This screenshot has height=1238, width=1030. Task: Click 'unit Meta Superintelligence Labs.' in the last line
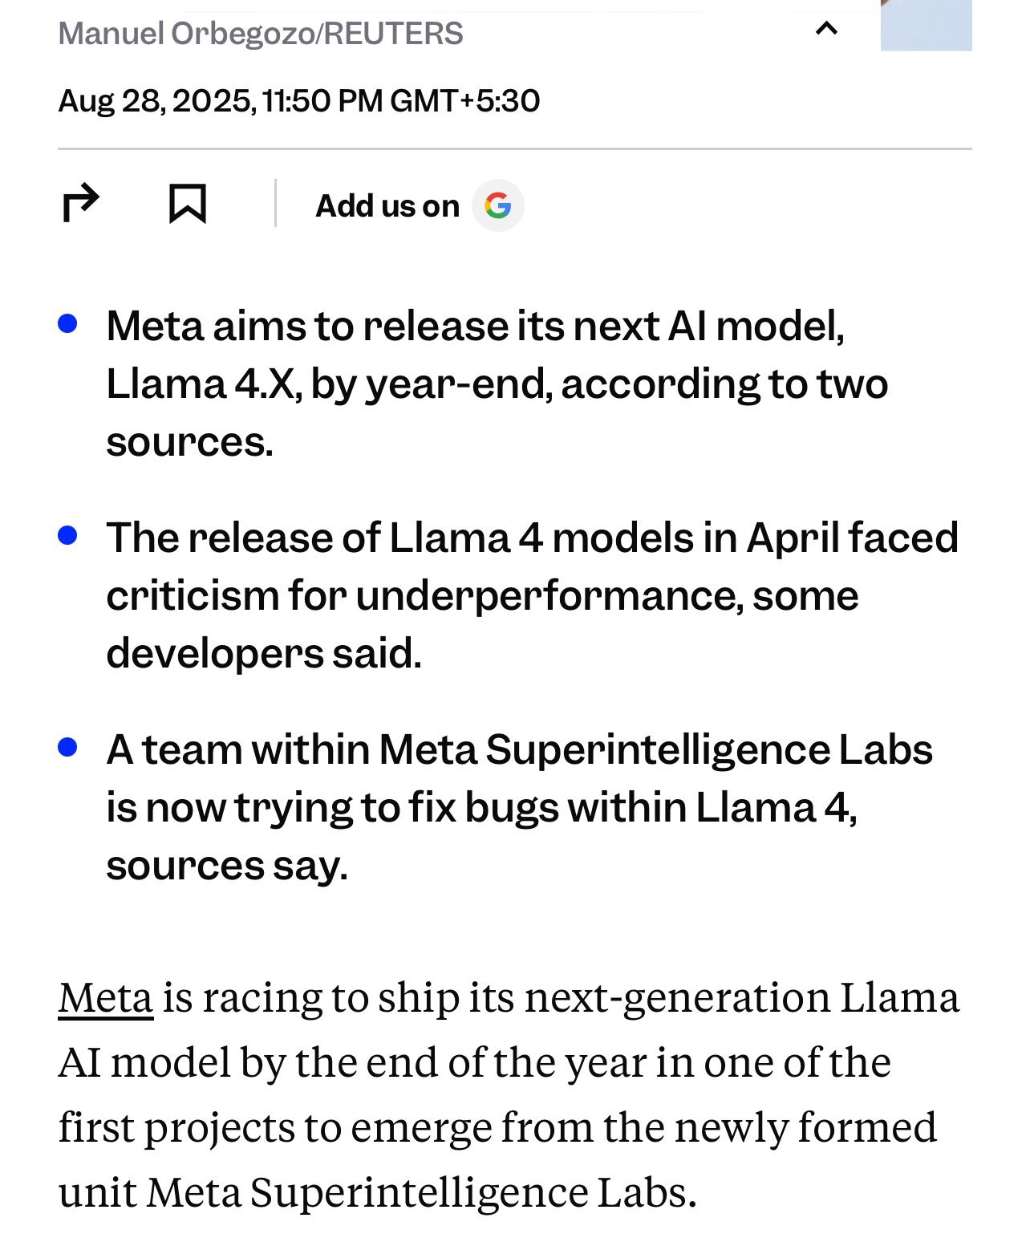(377, 1192)
